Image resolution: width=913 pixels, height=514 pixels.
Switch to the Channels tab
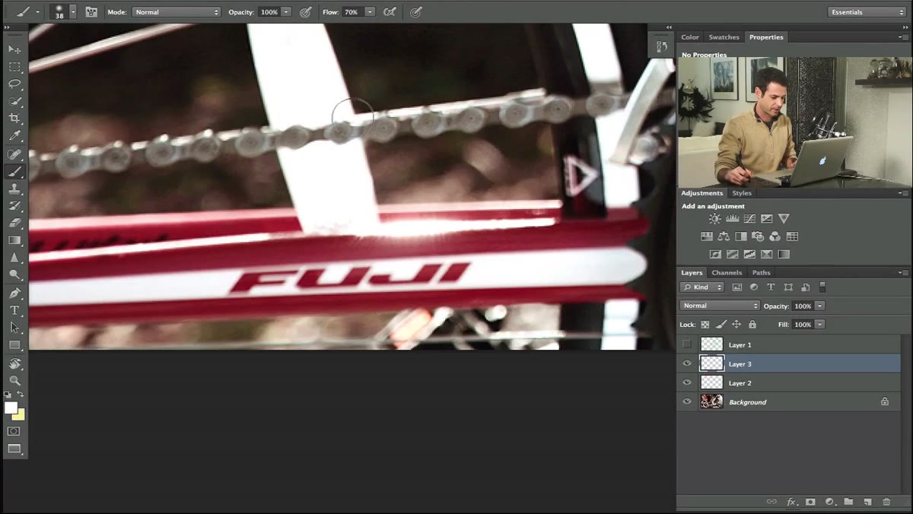(x=727, y=272)
